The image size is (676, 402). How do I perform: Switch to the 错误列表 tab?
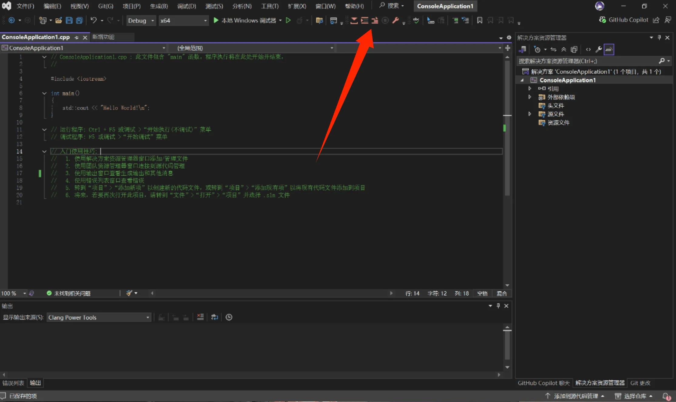coord(13,383)
